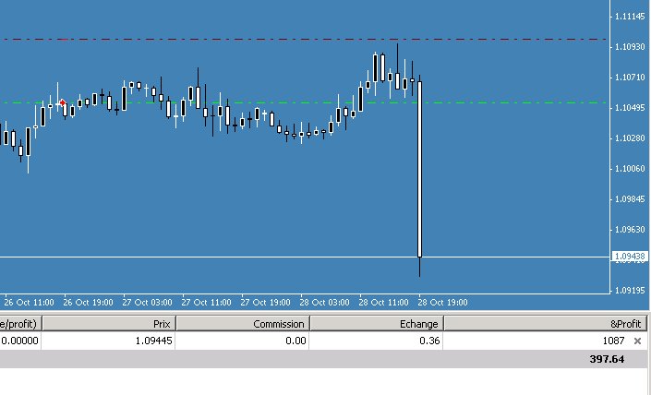Screen dimensions: 651x395
Task: Click the 26 Oct 19:00 time label
Action: click(88, 303)
